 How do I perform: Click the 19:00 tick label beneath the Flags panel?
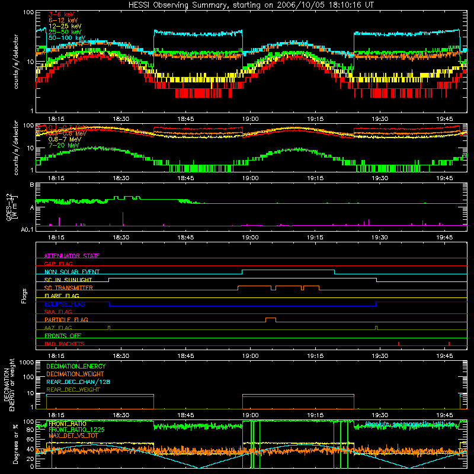[250, 356]
